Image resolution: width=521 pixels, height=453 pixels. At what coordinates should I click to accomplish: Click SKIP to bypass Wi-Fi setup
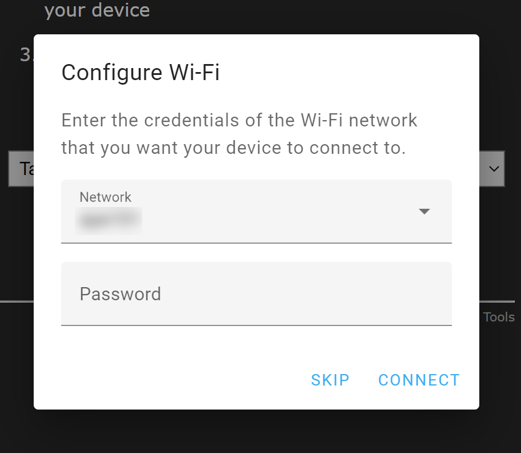330,380
